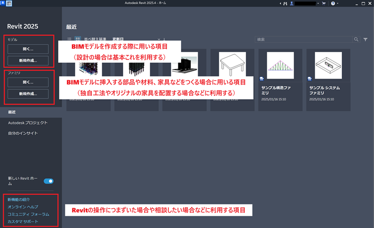Open the shopping cart icon in title bar
Viewport: 374px width, 228px height.
324,3
